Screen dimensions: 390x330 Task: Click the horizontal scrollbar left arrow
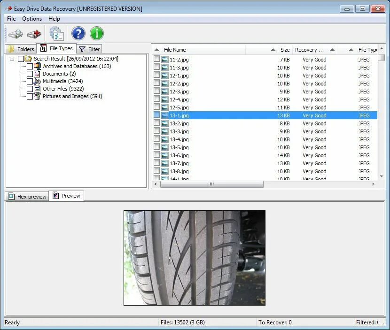point(156,184)
